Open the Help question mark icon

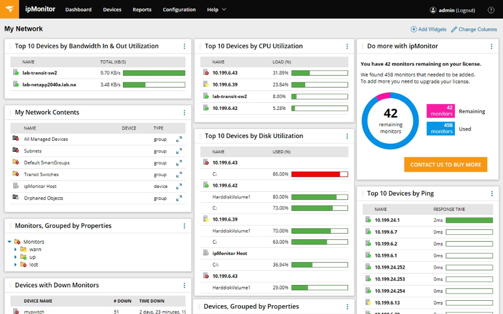pos(490,9)
